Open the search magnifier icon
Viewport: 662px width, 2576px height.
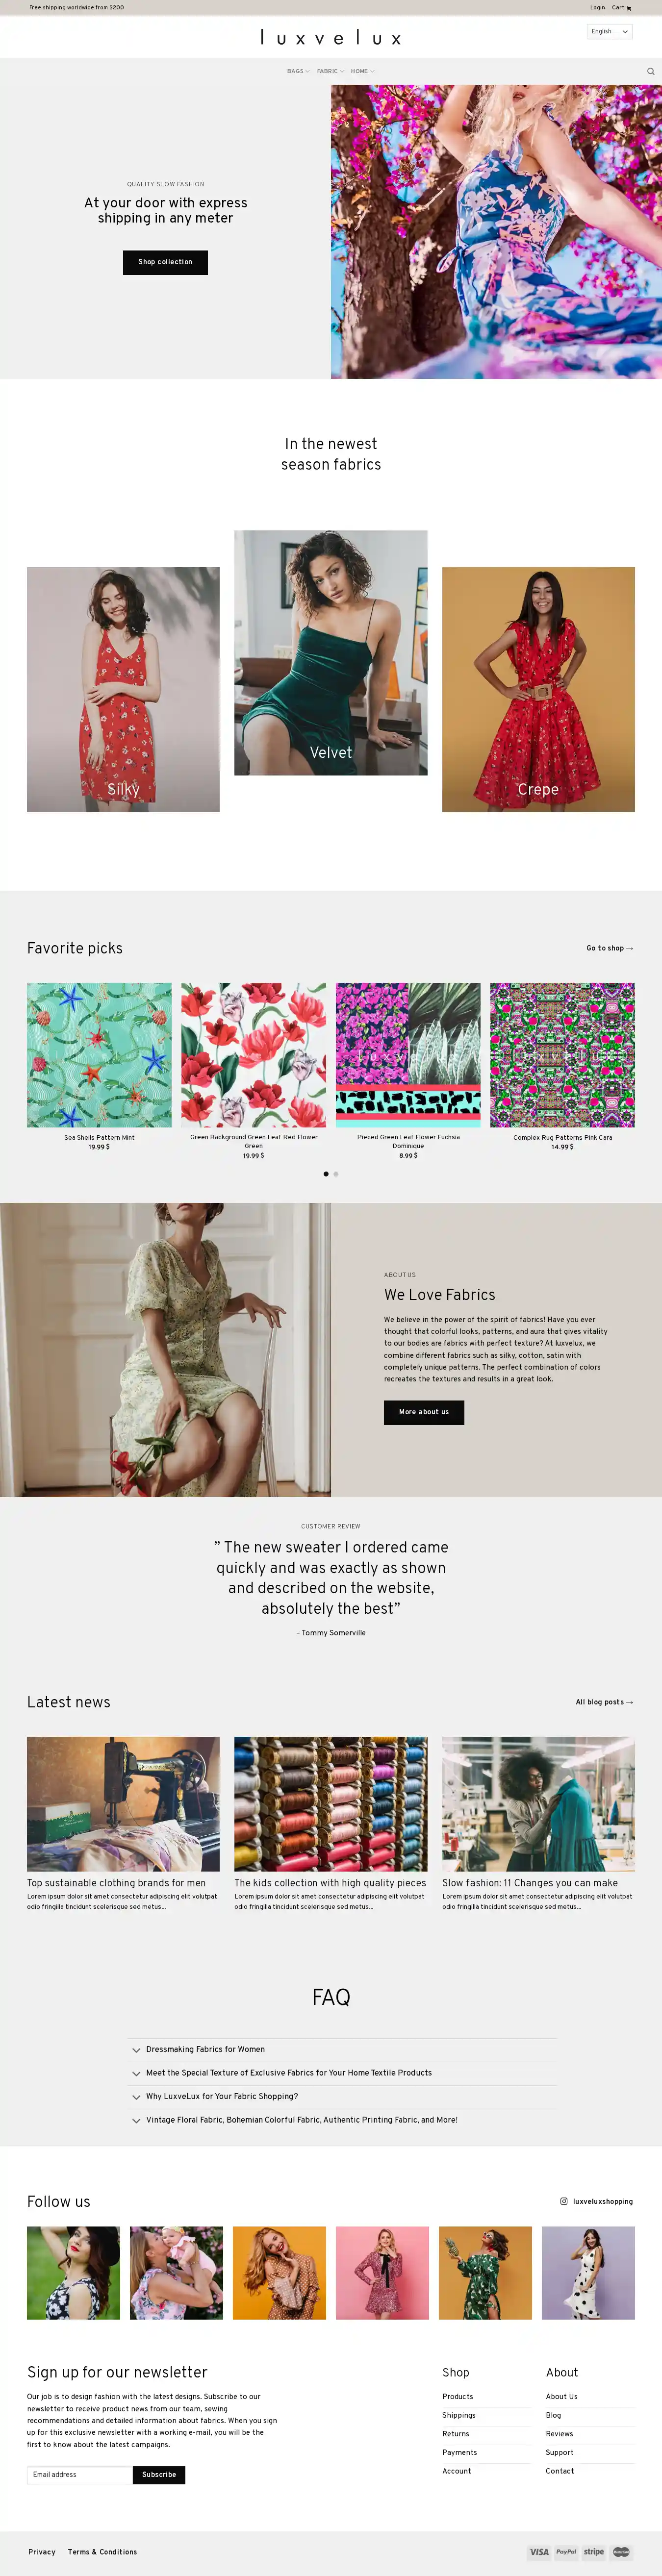[x=651, y=71]
